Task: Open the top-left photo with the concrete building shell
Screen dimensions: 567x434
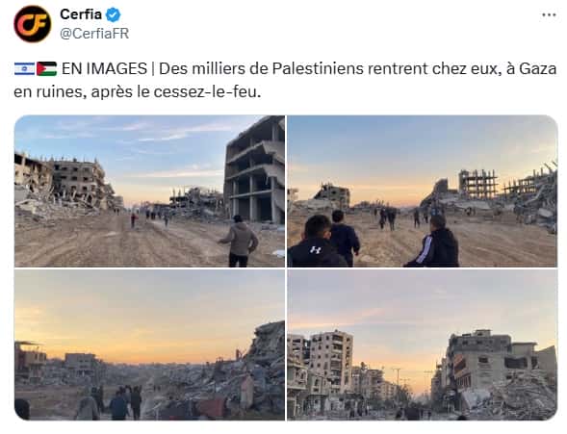Action: [149, 191]
